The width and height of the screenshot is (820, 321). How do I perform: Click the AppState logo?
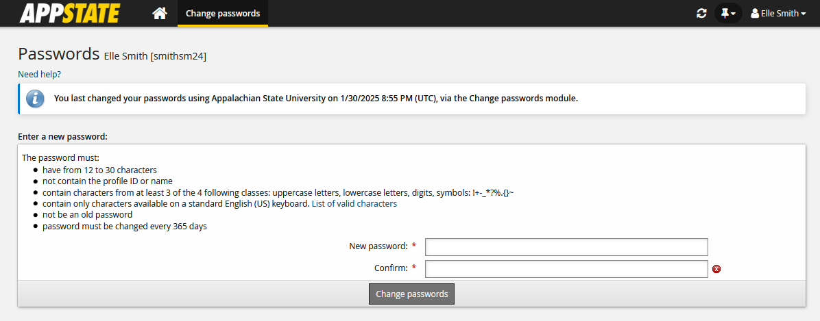click(x=69, y=13)
